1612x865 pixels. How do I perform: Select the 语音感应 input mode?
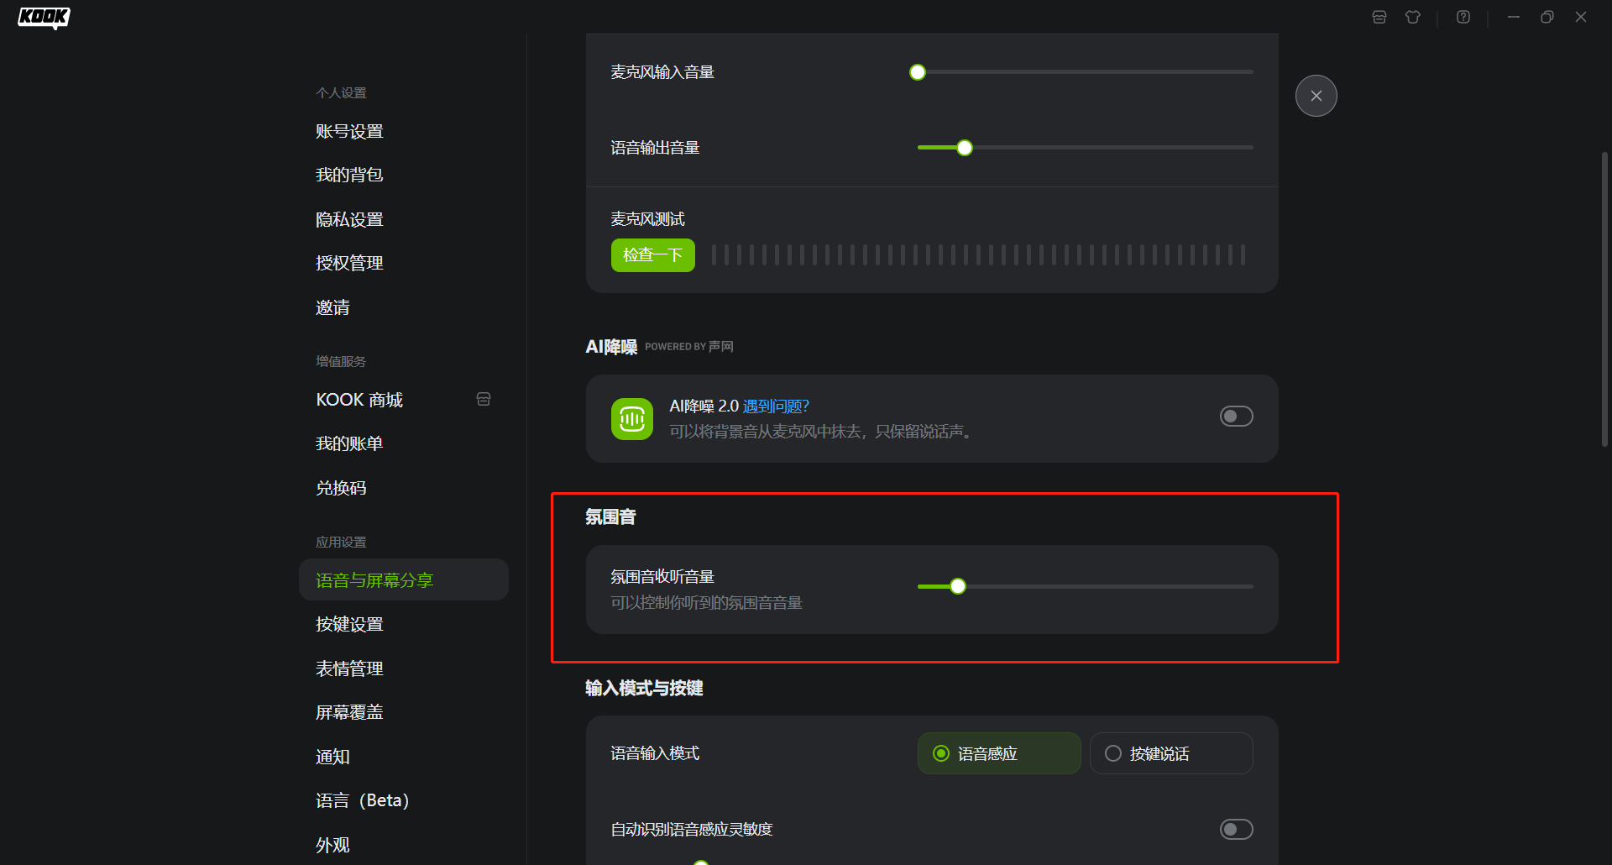coord(999,753)
